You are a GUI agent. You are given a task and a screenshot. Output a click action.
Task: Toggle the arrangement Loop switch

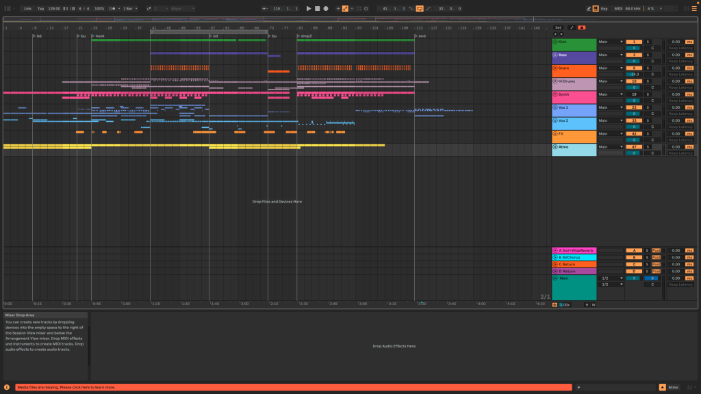point(419,8)
